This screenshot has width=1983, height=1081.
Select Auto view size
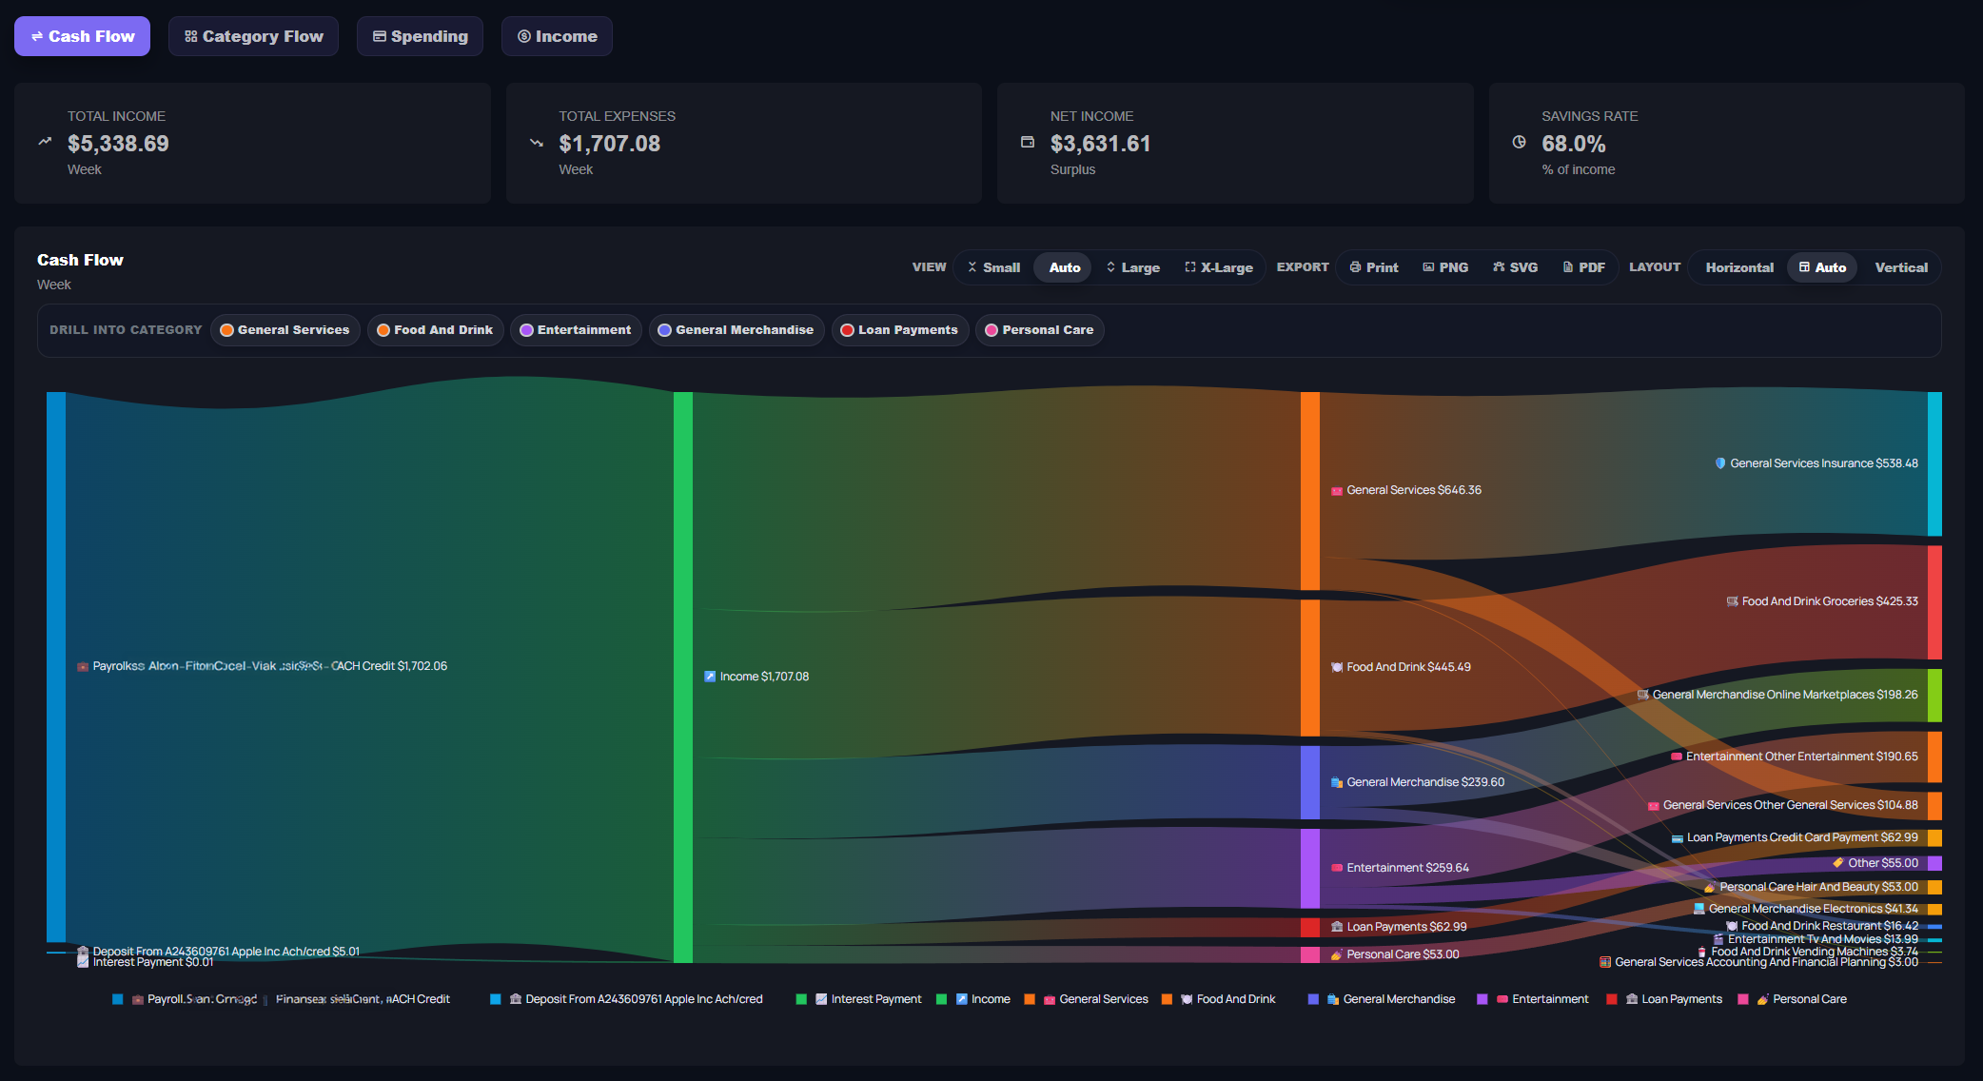point(1064,267)
